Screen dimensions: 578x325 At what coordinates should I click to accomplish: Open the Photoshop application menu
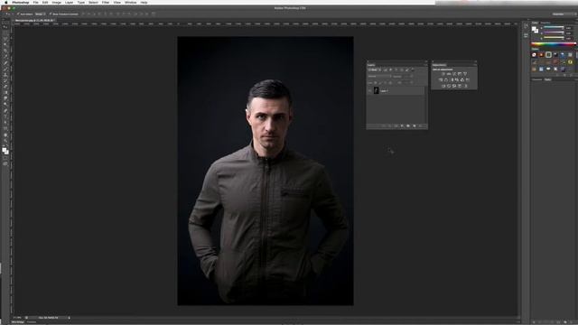pyautogui.click(x=20, y=2)
